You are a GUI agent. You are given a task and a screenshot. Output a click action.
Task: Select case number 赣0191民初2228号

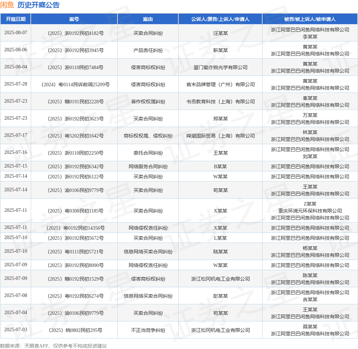point(76,102)
